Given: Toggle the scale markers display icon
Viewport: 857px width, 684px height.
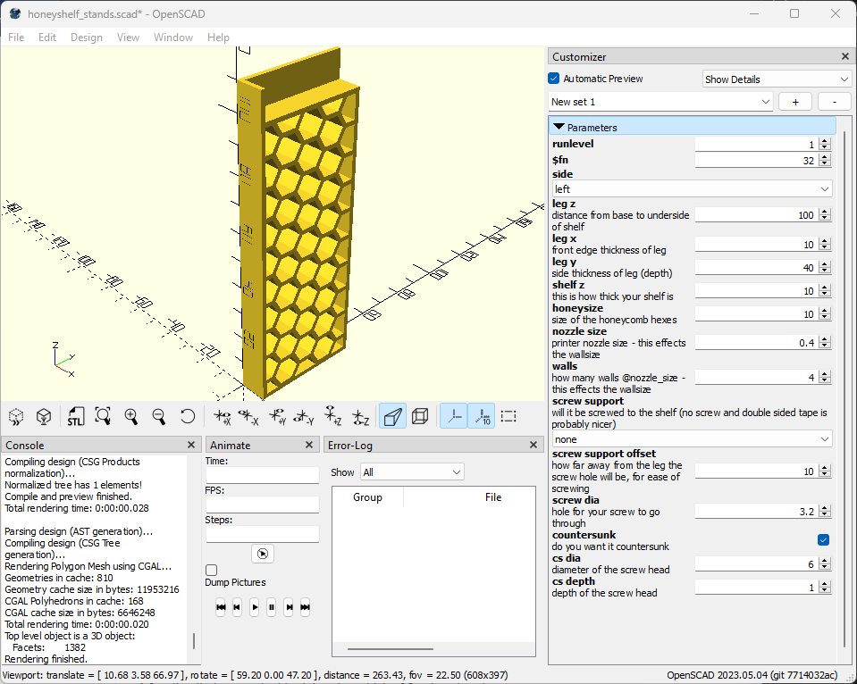Looking at the screenshot, I should [482, 416].
